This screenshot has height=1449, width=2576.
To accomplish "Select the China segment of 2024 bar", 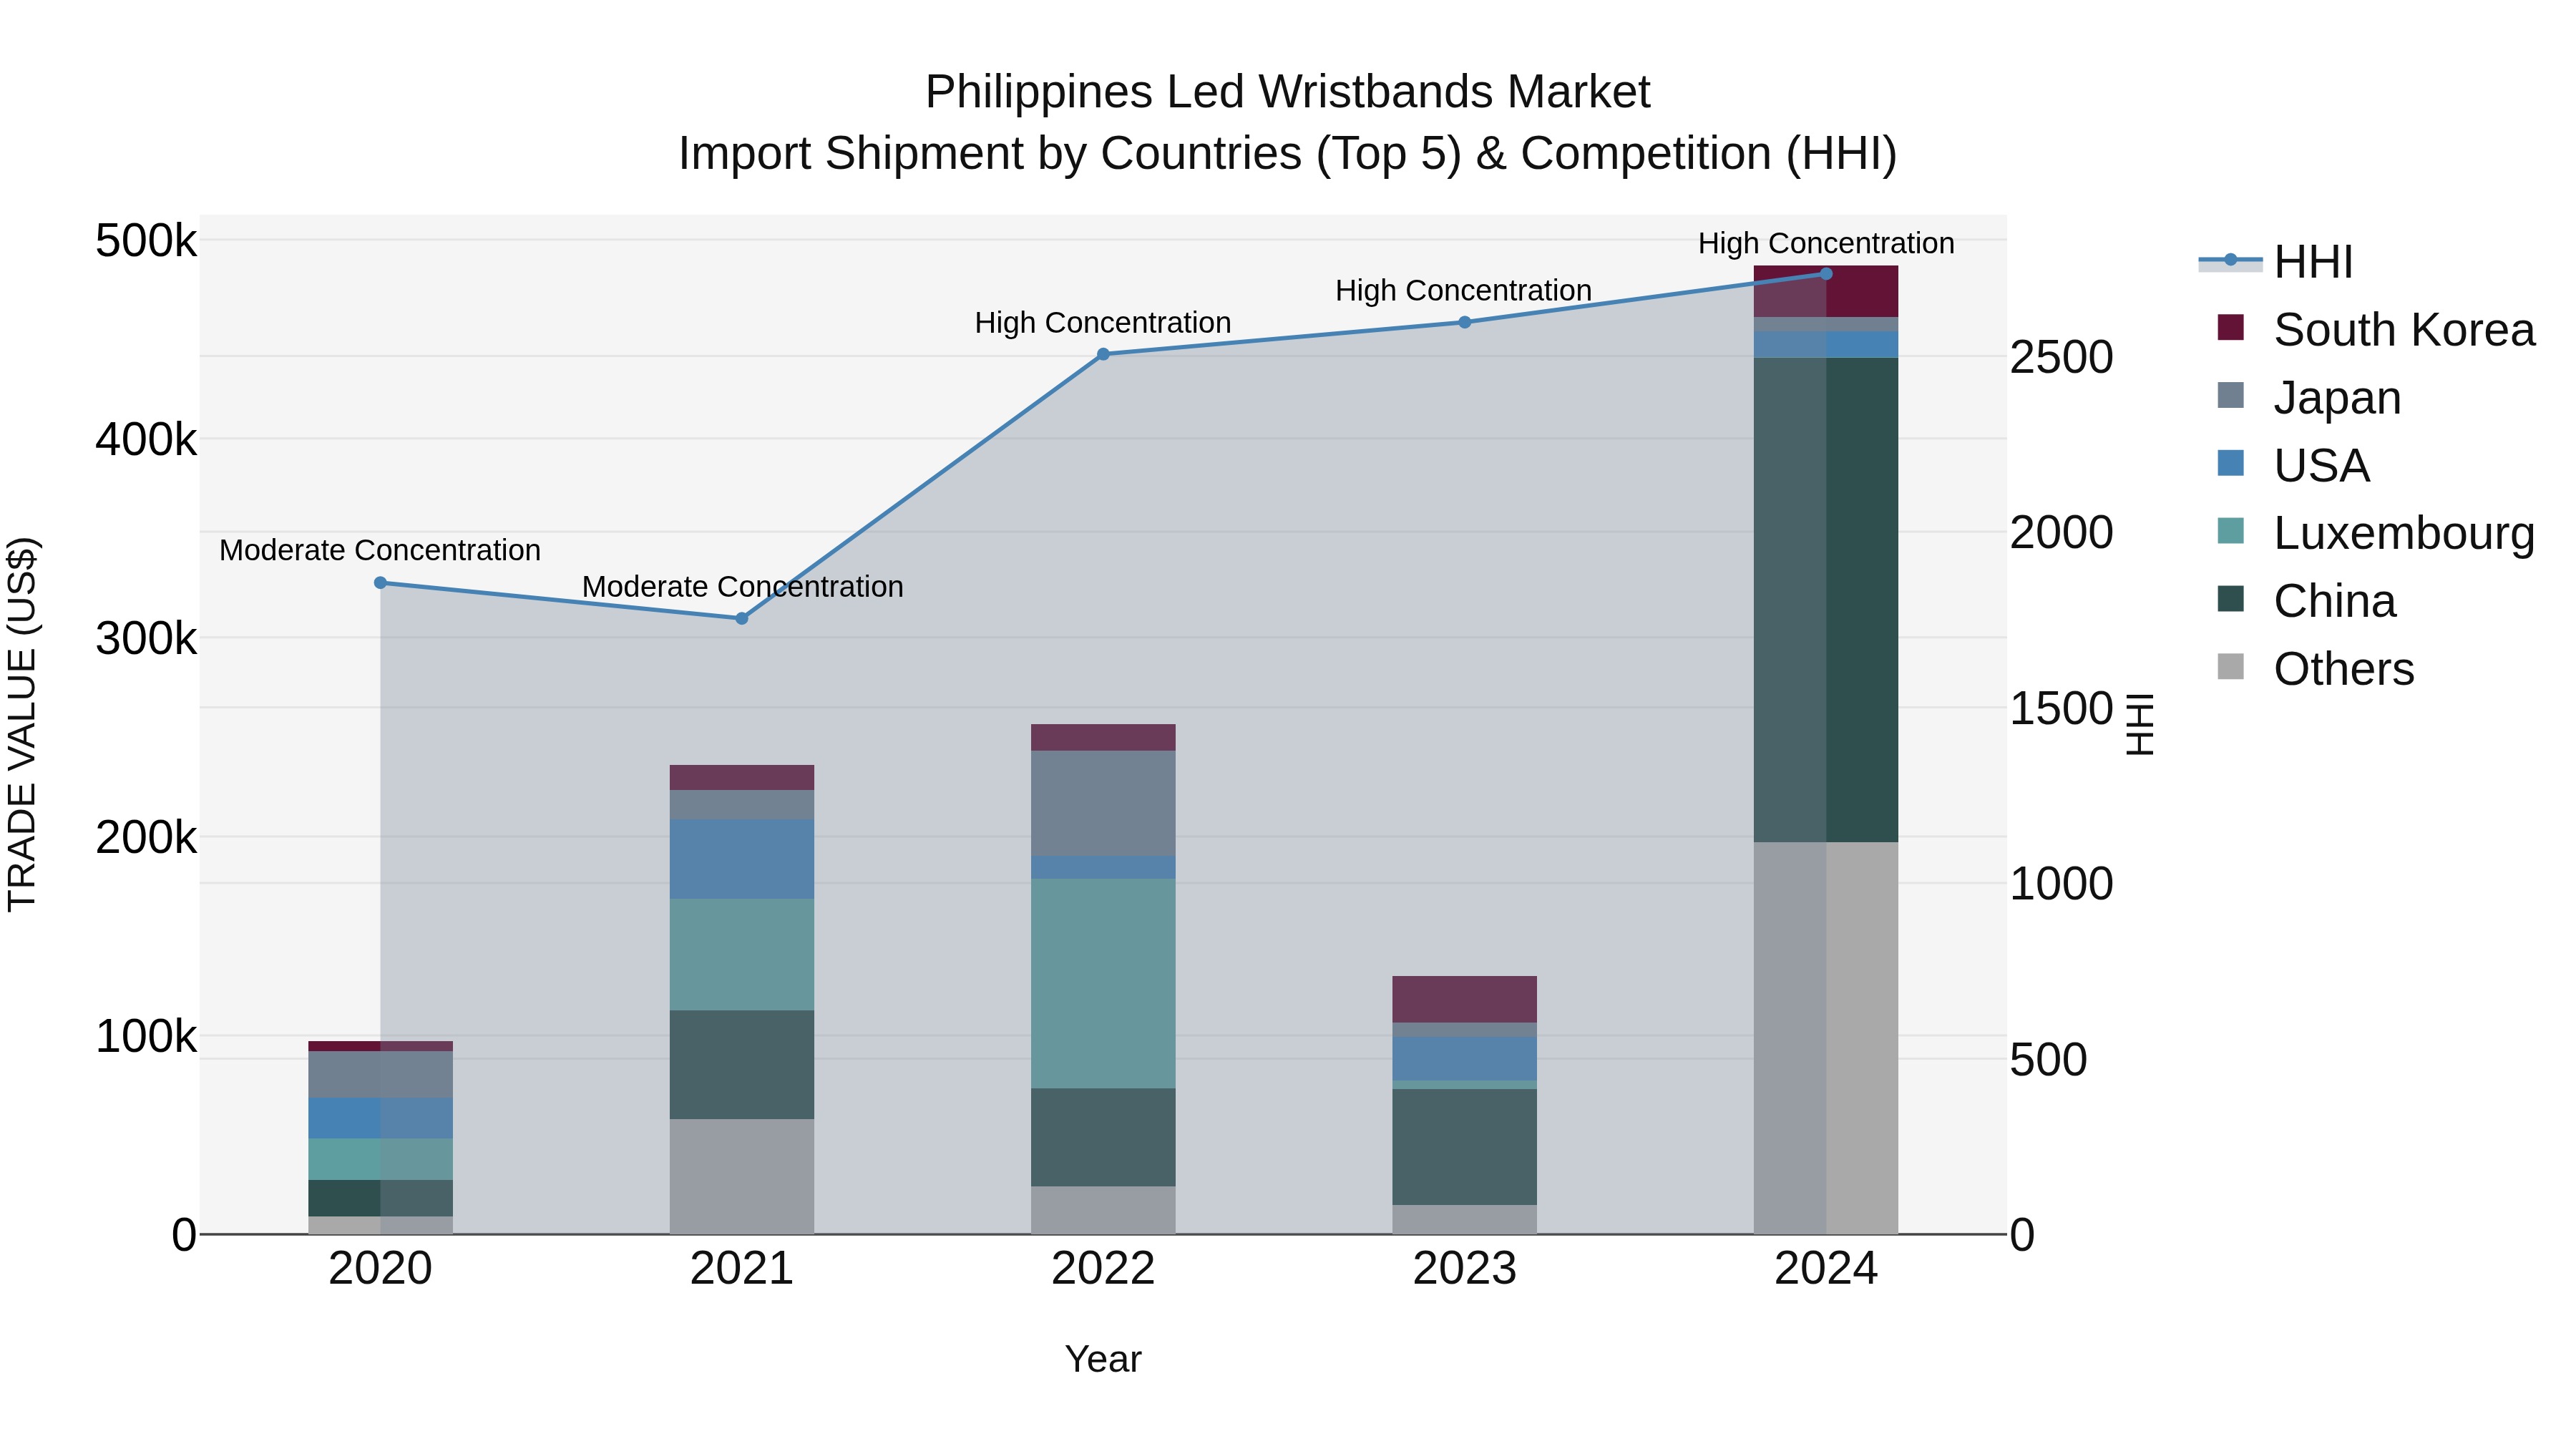I will pyautogui.click(x=1826, y=600).
